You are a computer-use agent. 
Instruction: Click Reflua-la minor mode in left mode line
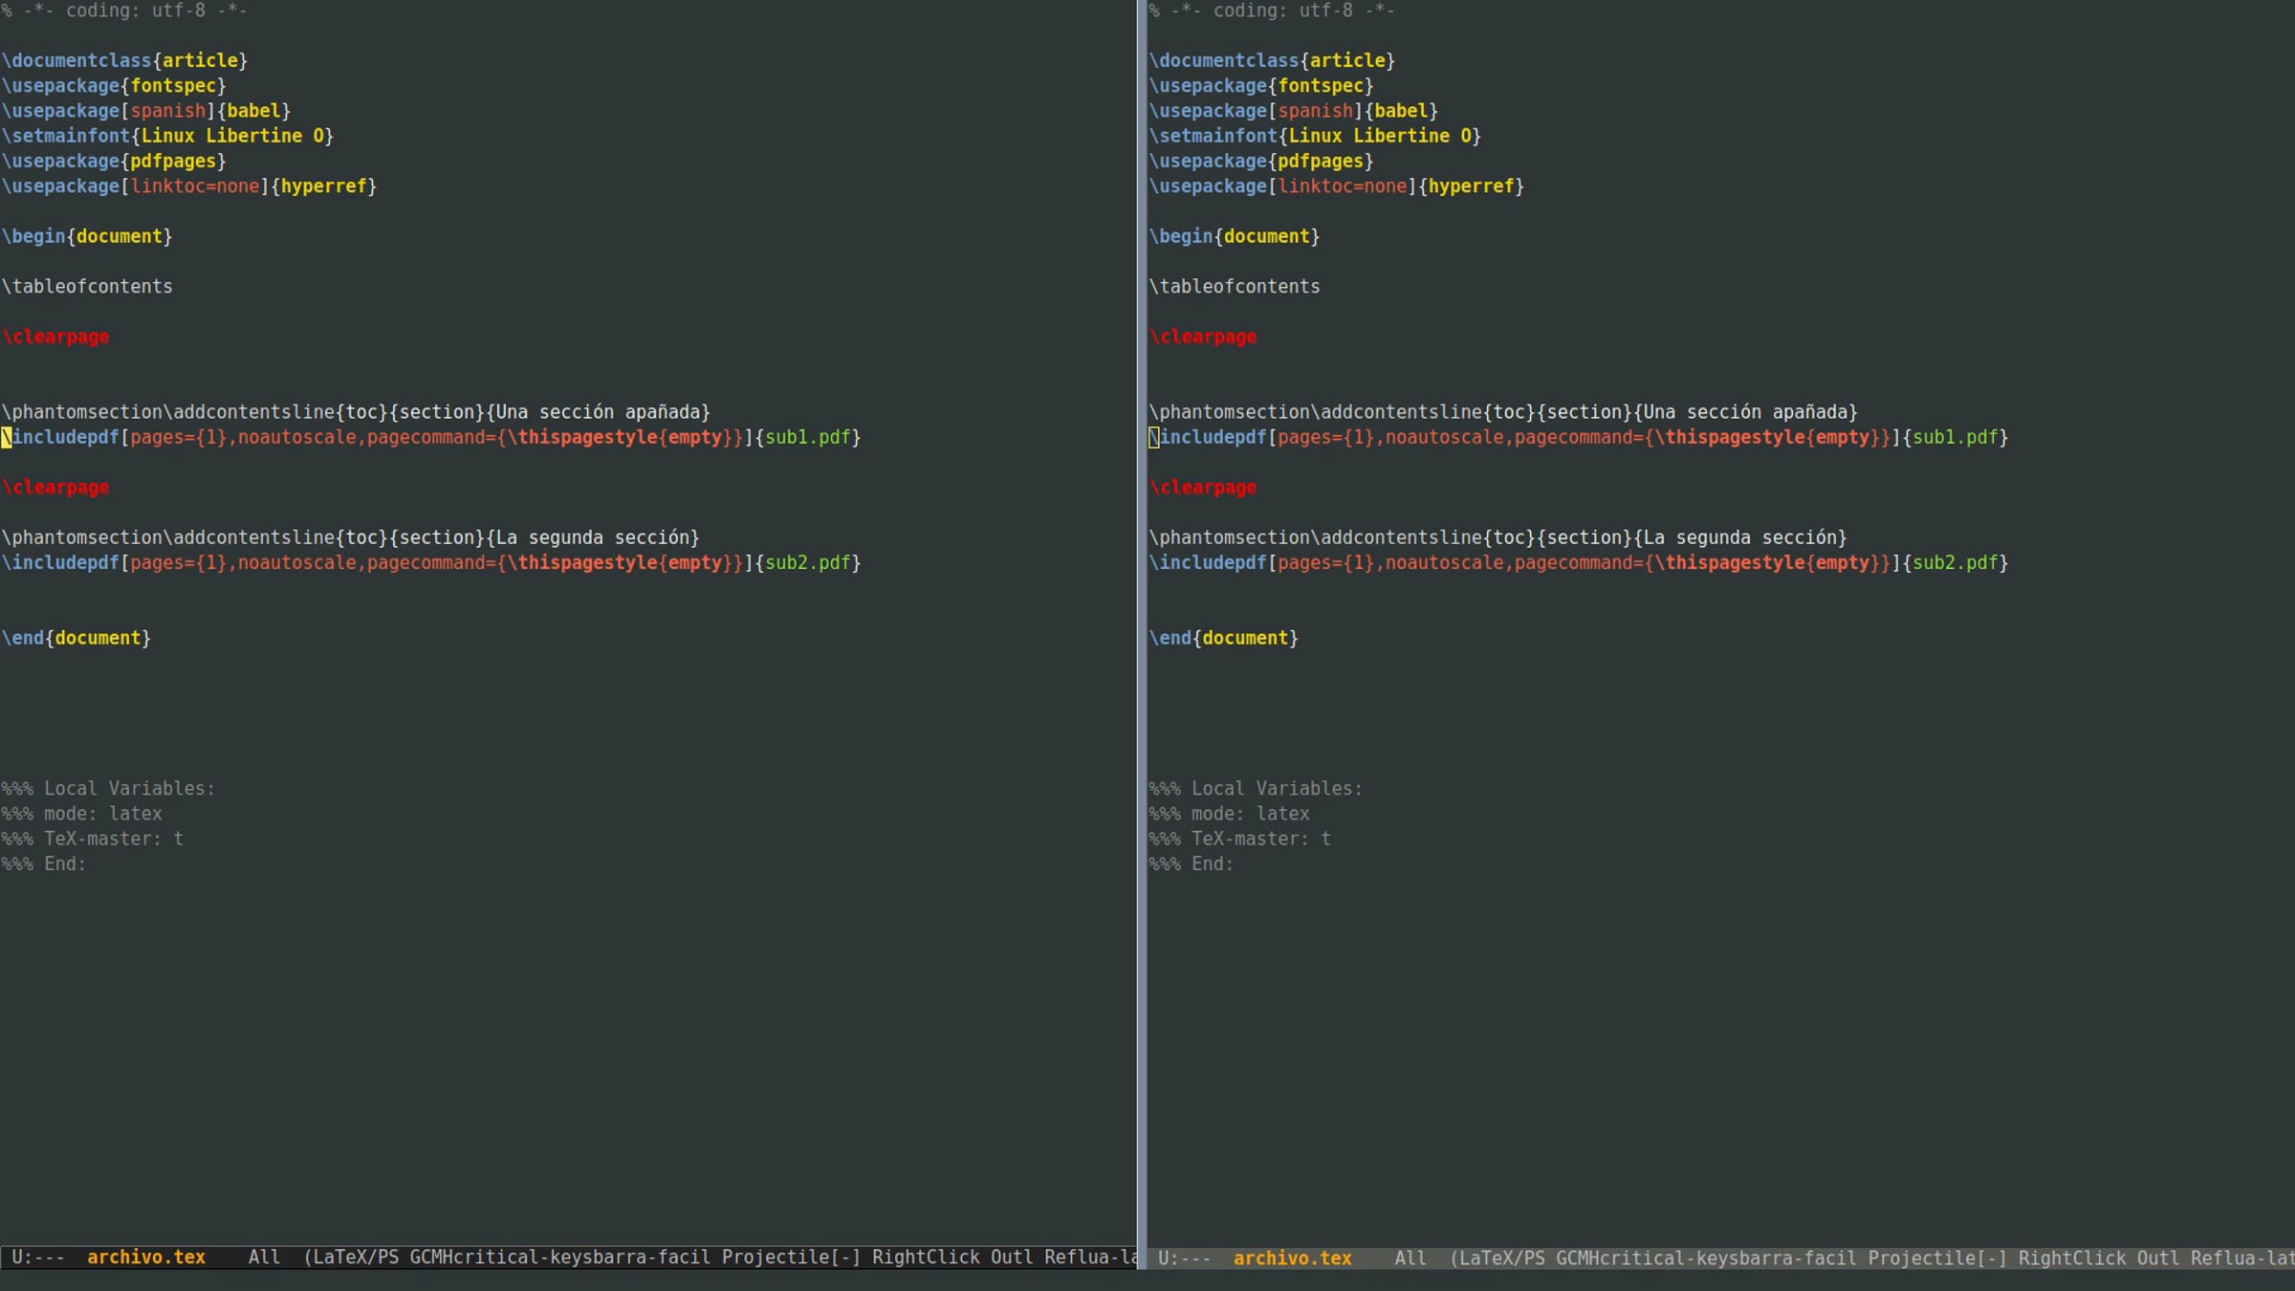tap(1090, 1257)
